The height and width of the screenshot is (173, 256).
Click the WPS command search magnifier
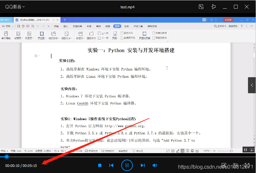coord(215,26)
